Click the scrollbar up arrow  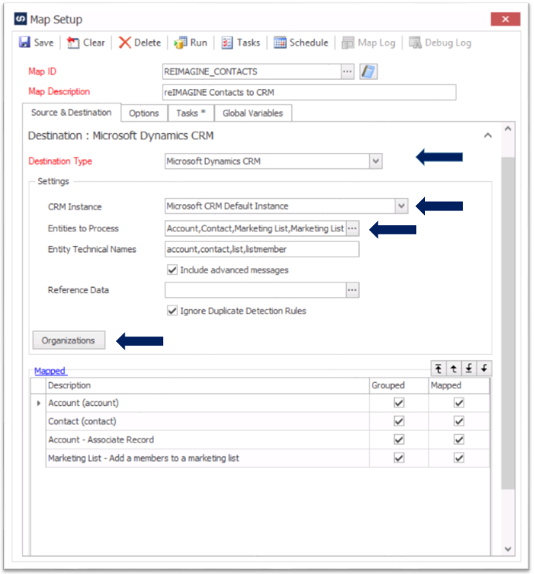tap(508, 129)
